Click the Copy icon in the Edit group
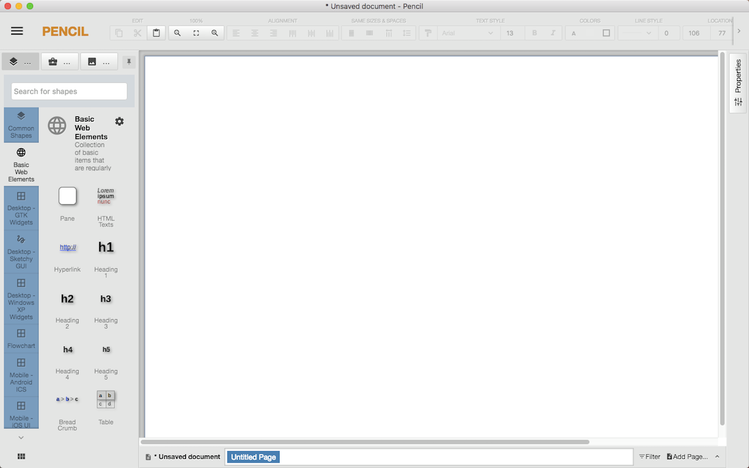The width and height of the screenshot is (749, 468). (x=119, y=33)
